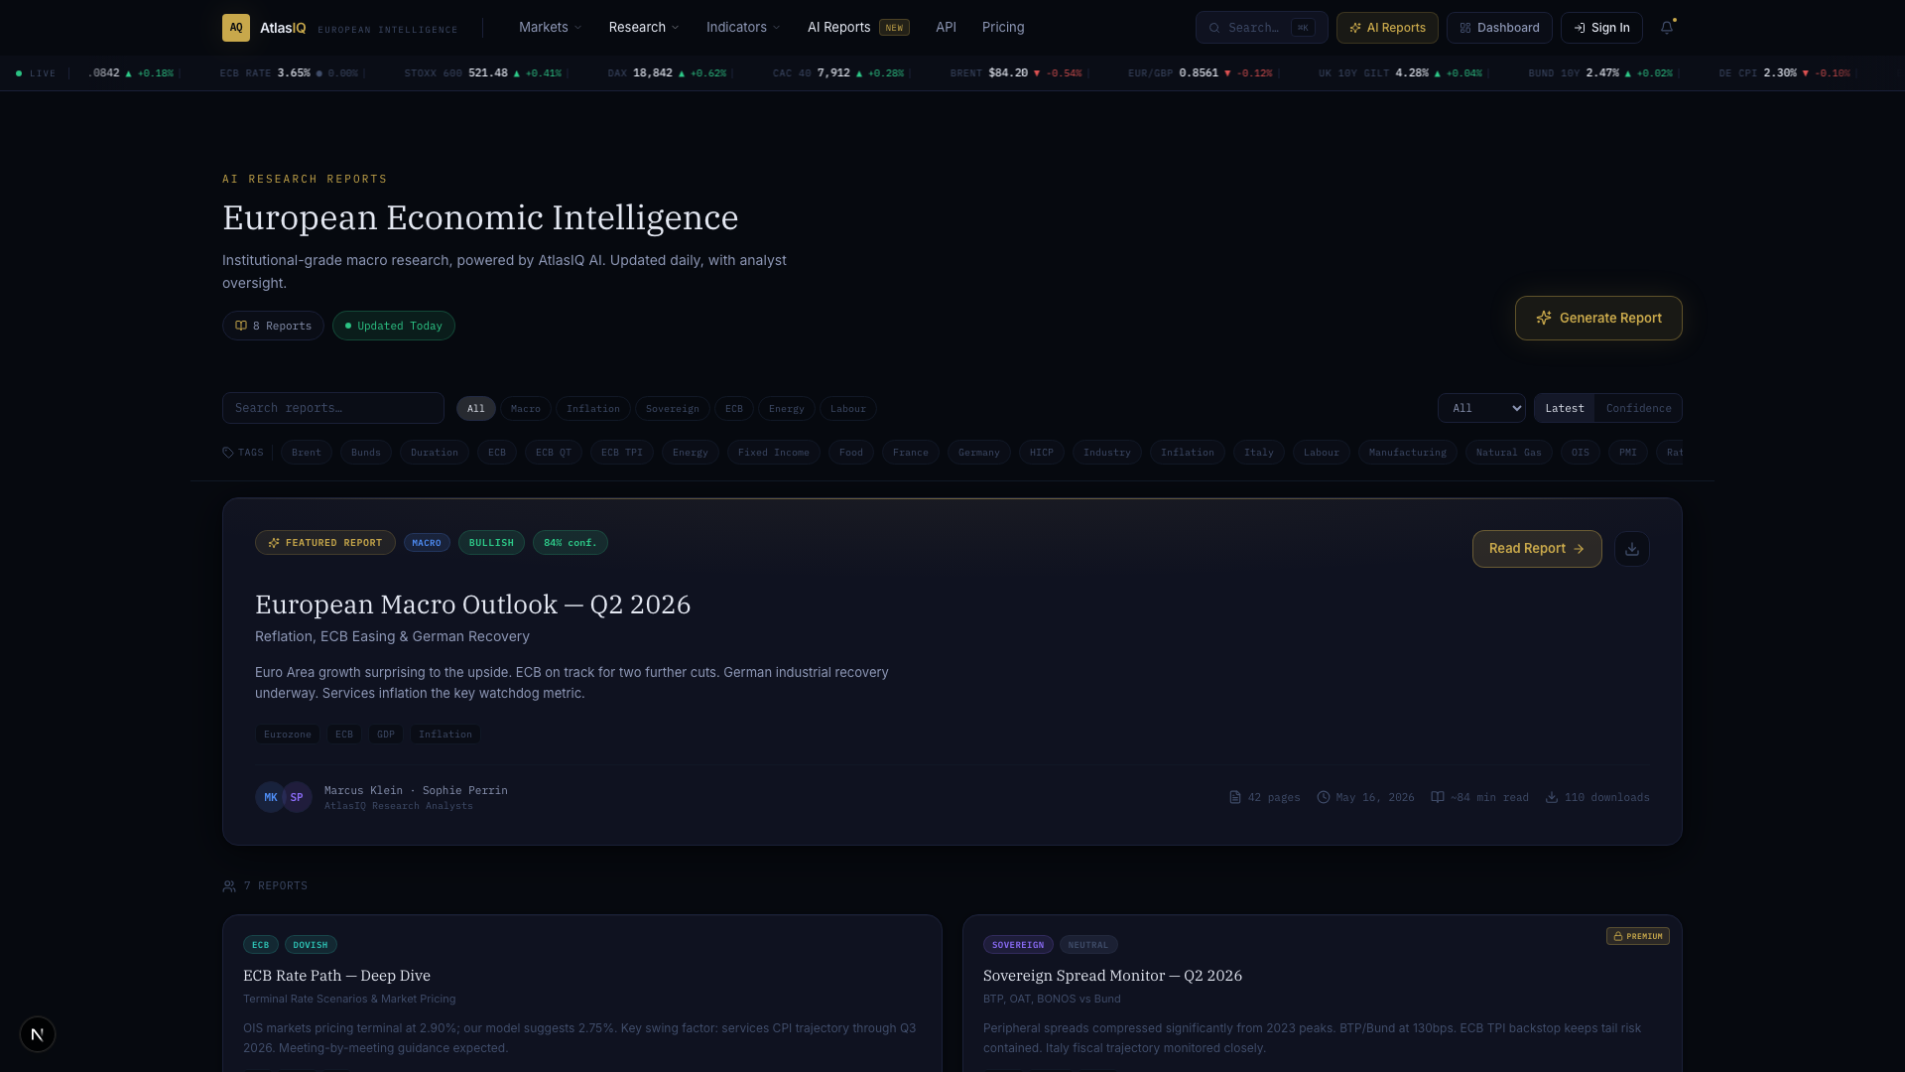Open the API page link
This screenshot has height=1072, width=1905.
click(946, 28)
